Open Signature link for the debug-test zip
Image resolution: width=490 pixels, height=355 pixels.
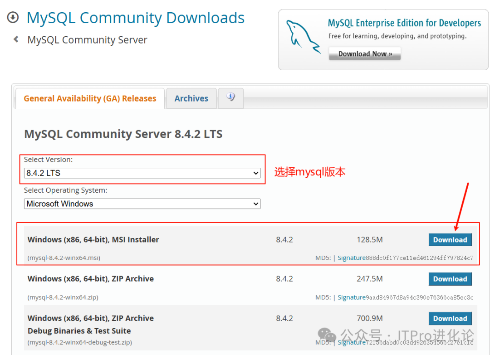click(x=352, y=342)
